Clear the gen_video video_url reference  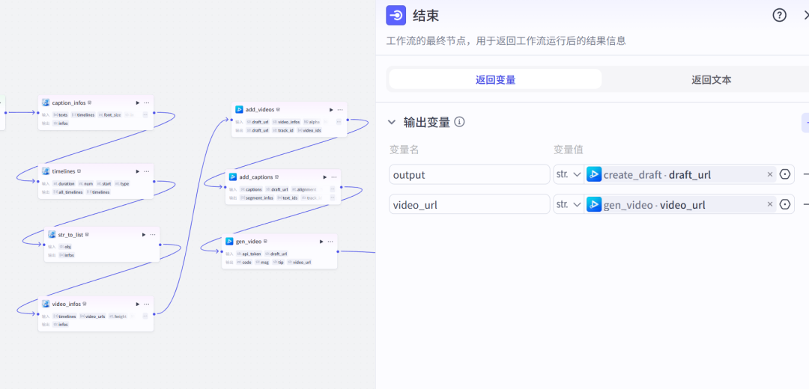pyautogui.click(x=770, y=204)
